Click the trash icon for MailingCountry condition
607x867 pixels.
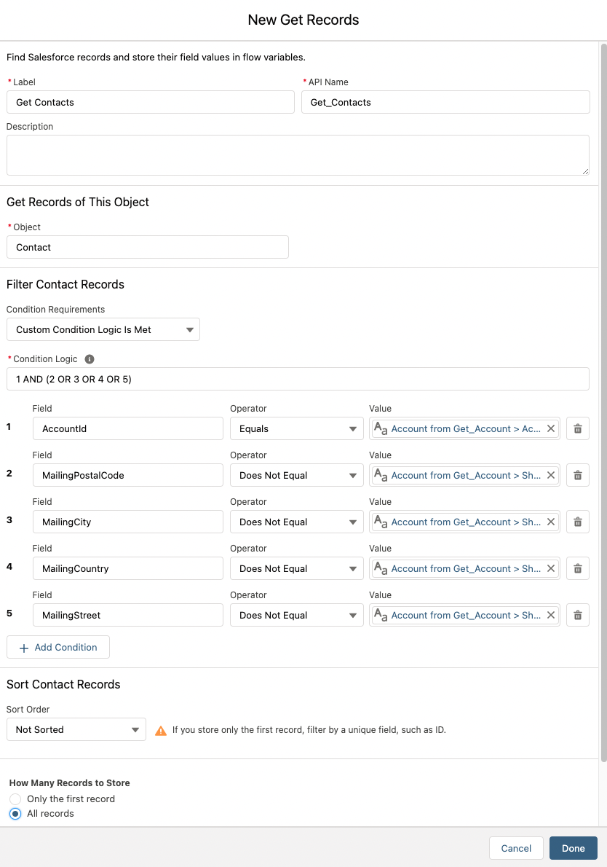pos(577,569)
